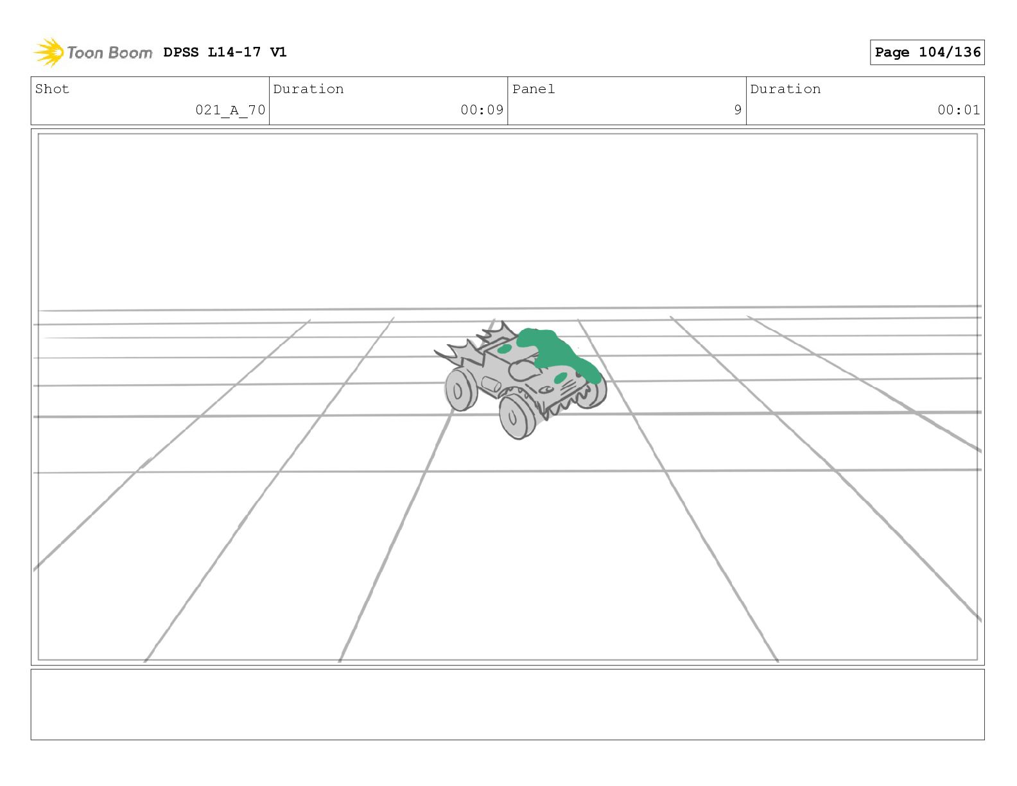Screen dimensions: 1017x786
Task: Click the Toon Boom logo icon
Action: (49, 52)
